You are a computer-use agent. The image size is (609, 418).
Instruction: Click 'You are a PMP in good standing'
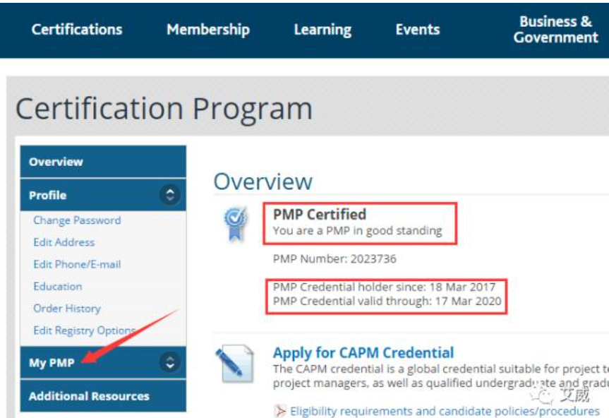tap(357, 231)
